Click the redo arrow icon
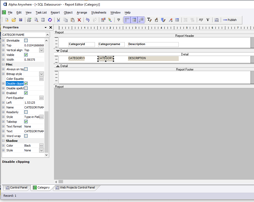Screen dimensions: 254x202 coord(95,20)
